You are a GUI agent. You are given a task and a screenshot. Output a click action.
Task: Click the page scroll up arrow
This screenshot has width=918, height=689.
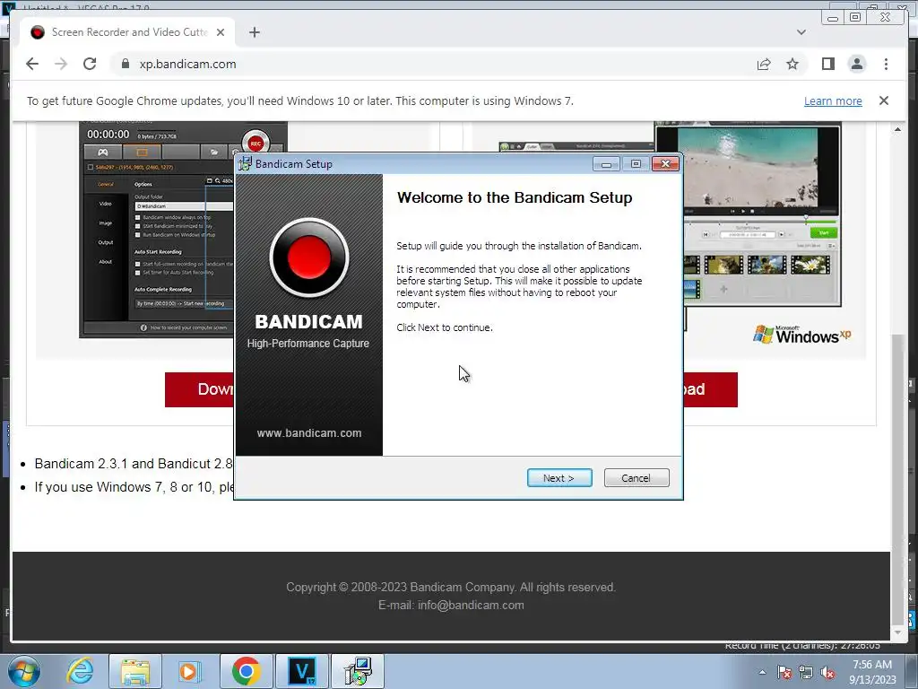[896, 129]
